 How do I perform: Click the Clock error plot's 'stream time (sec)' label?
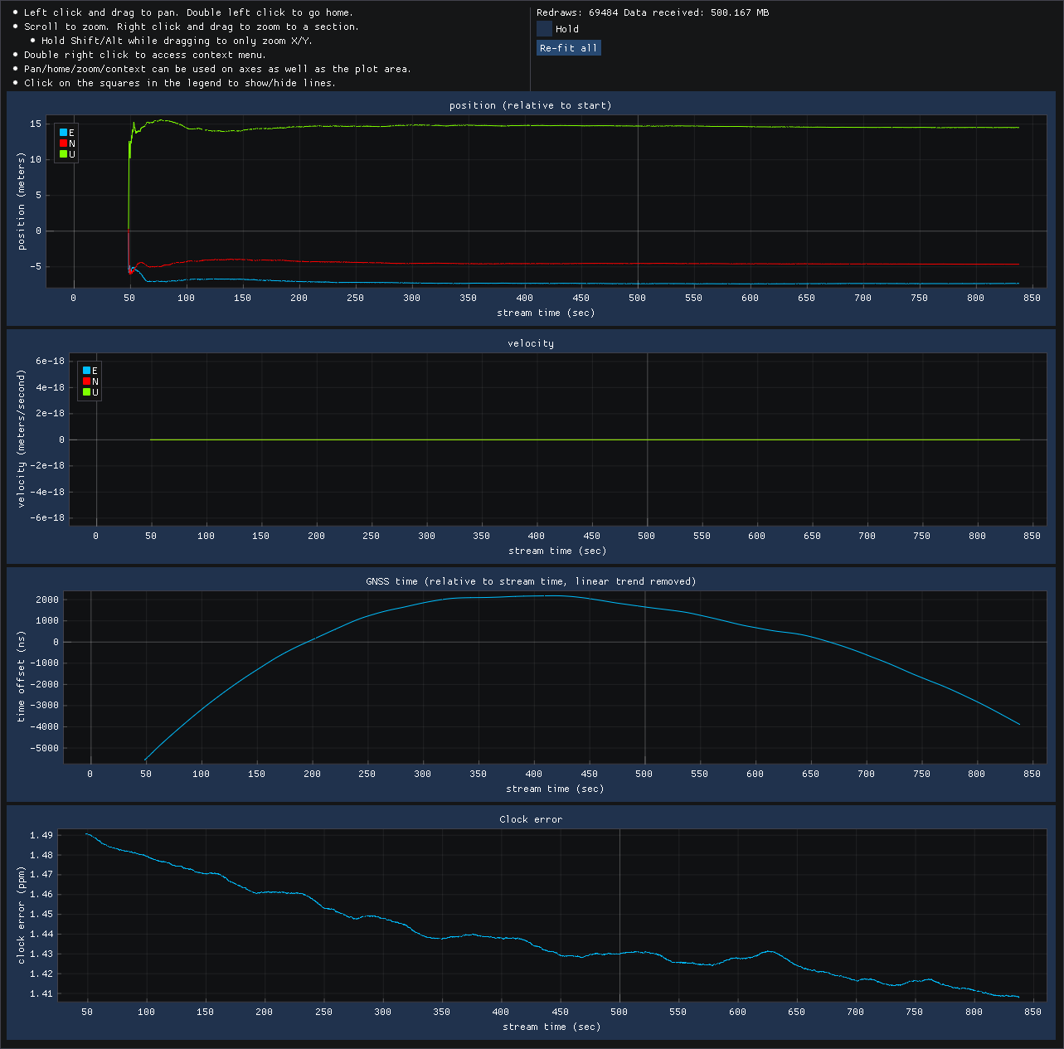[x=551, y=1027]
